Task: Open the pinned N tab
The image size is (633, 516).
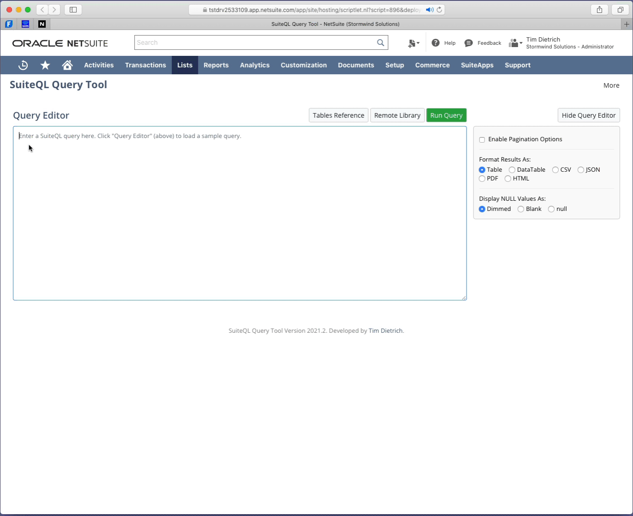Action: (x=42, y=24)
